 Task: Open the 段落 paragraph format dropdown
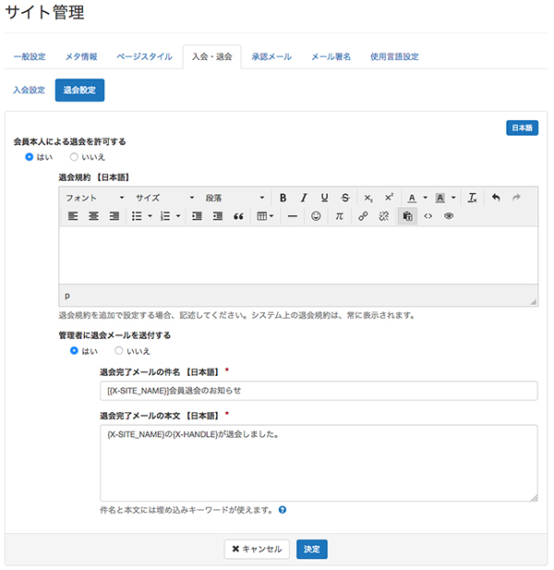coord(235,198)
